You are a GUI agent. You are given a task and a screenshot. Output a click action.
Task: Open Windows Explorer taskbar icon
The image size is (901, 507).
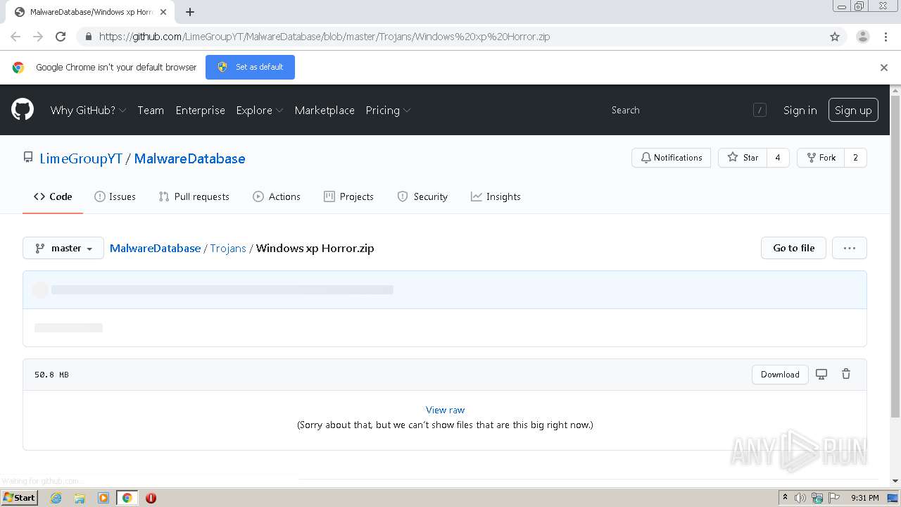80,498
